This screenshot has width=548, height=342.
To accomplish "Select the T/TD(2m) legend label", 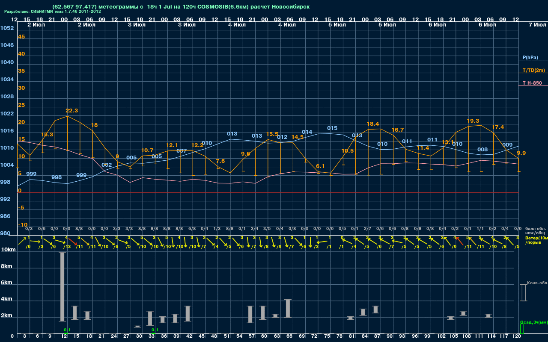I will 533,70.
